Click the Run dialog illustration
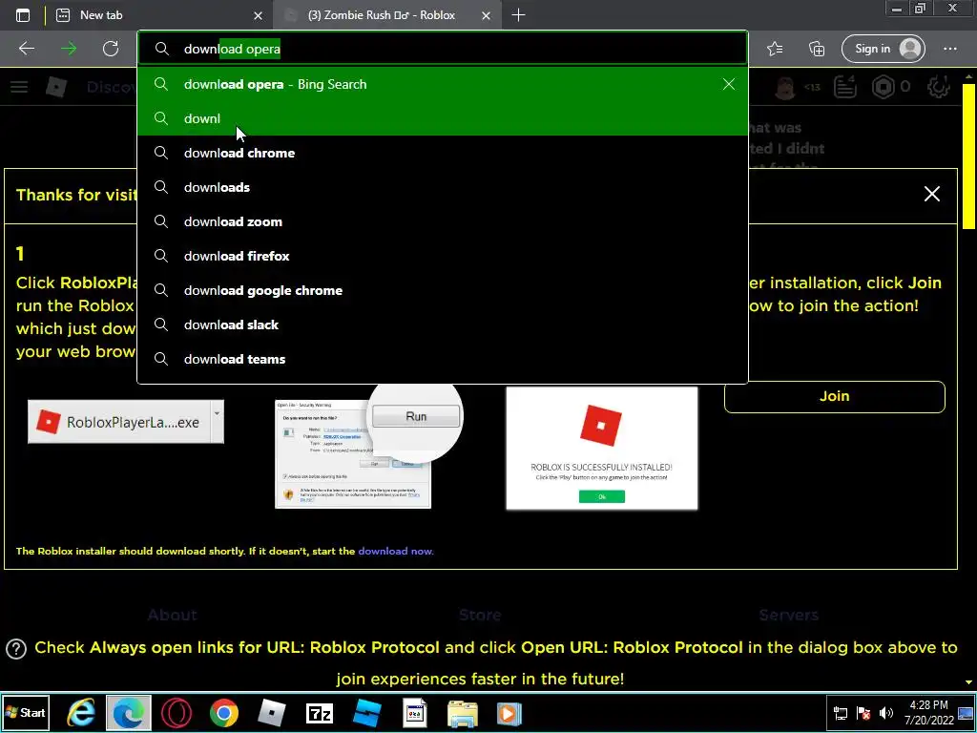 [368, 449]
